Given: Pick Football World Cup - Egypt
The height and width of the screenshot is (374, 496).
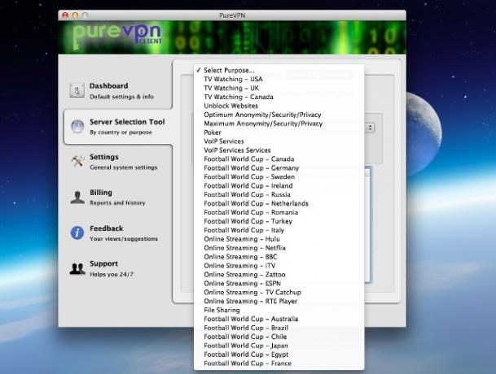Looking at the screenshot, I should [279, 354].
